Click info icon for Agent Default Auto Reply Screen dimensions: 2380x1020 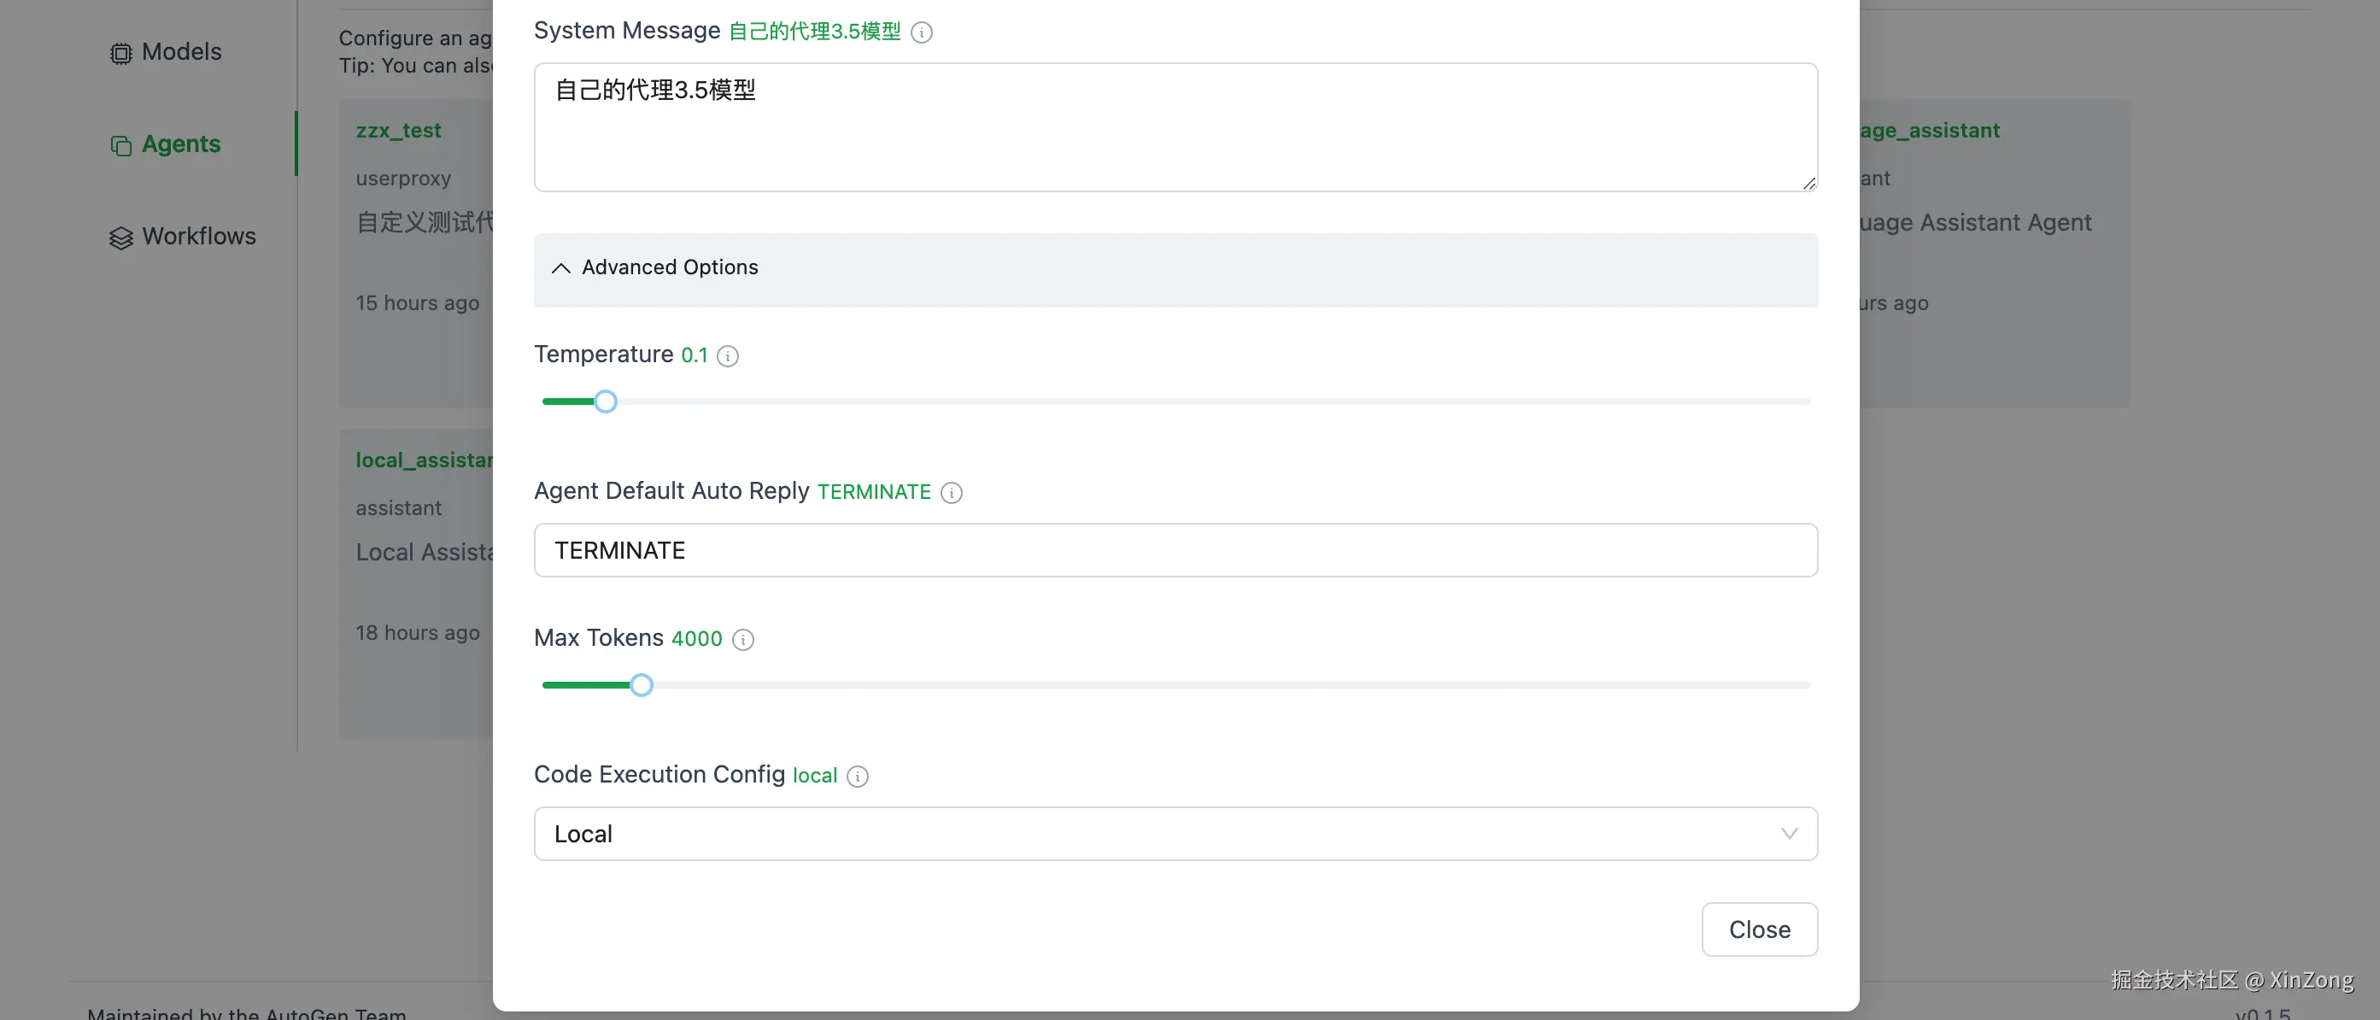pyautogui.click(x=952, y=494)
